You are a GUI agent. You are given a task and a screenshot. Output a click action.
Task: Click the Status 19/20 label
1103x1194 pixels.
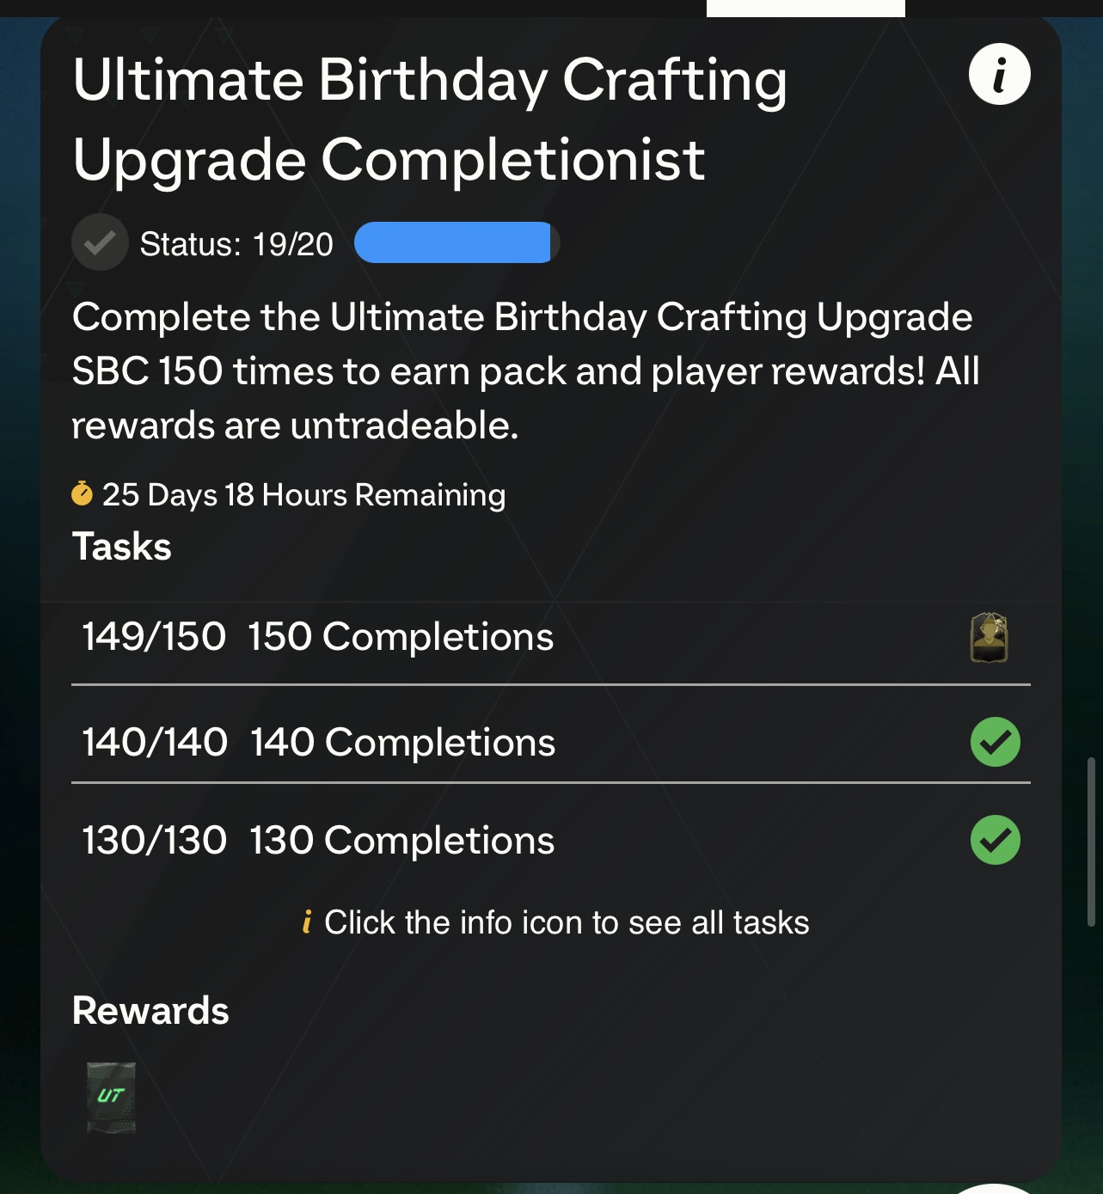click(x=236, y=244)
